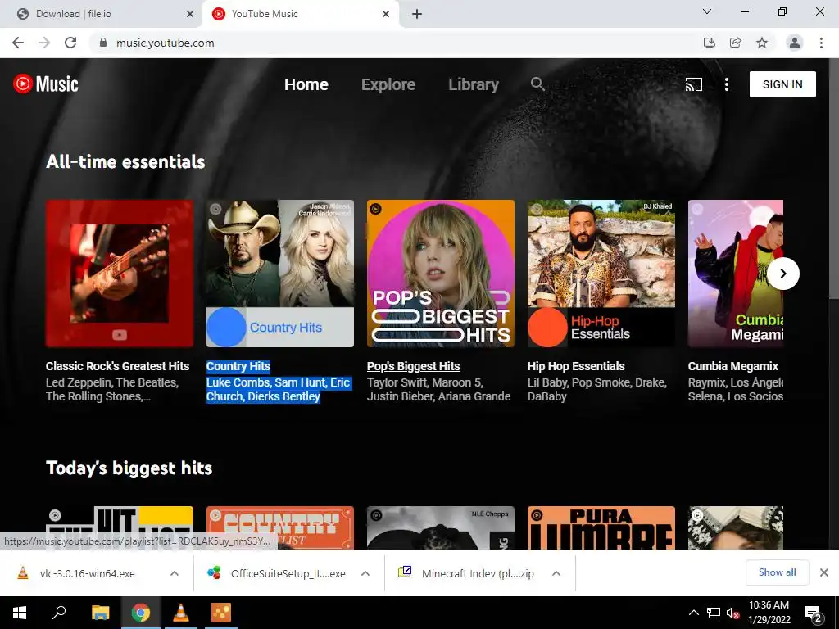Image resolution: width=839 pixels, height=629 pixels.
Task: Open the Cumbia Megamix cover image
Action: point(736,274)
